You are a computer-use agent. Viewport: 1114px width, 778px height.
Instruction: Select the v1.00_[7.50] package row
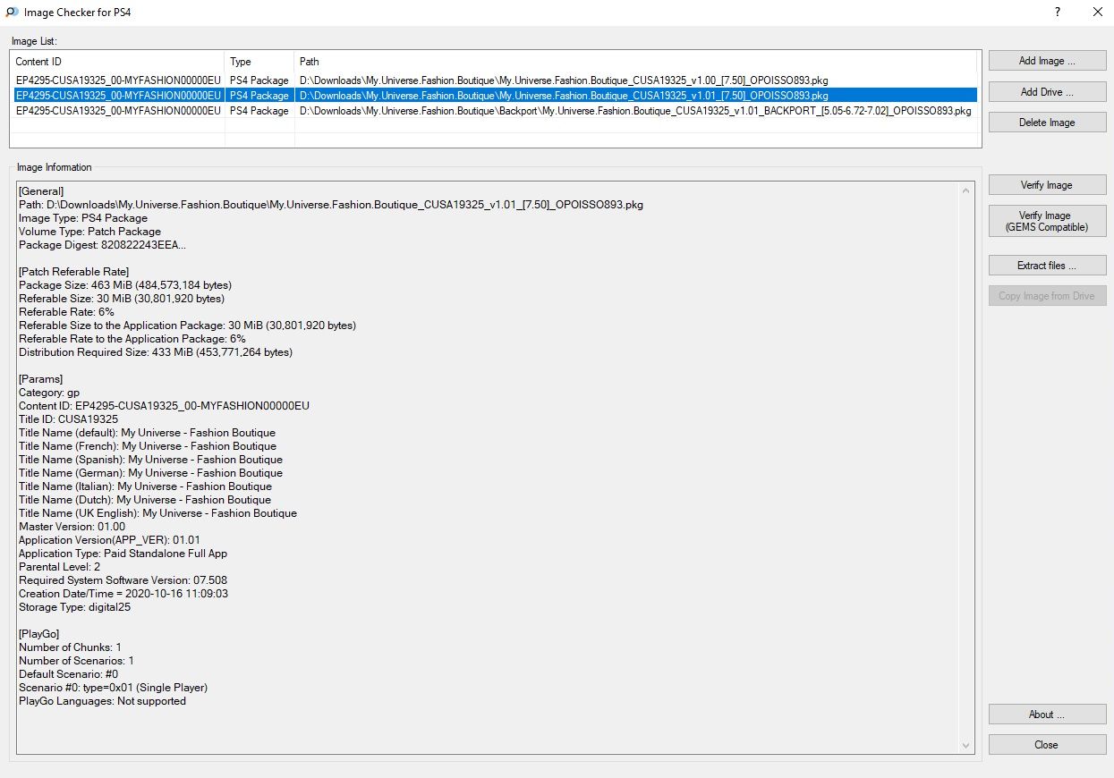click(494, 80)
